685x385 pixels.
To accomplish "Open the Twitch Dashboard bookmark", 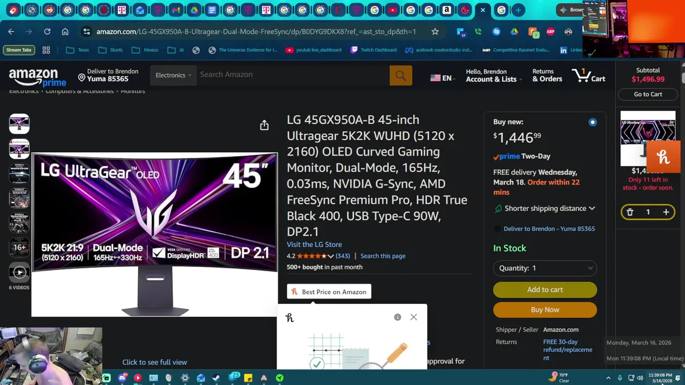I will [x=374, y=50].
